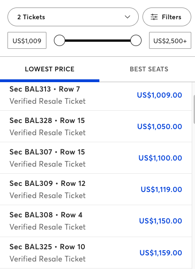Select the Sec BAL313 Row 7 listing
The width and height of the screenshot is (195, 269).
click(96, 96)
